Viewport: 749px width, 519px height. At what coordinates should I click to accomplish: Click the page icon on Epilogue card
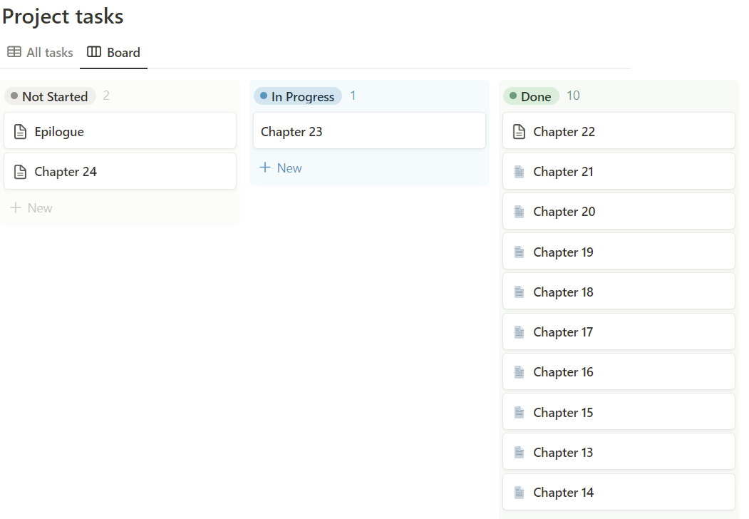click(x=21, y=132)
